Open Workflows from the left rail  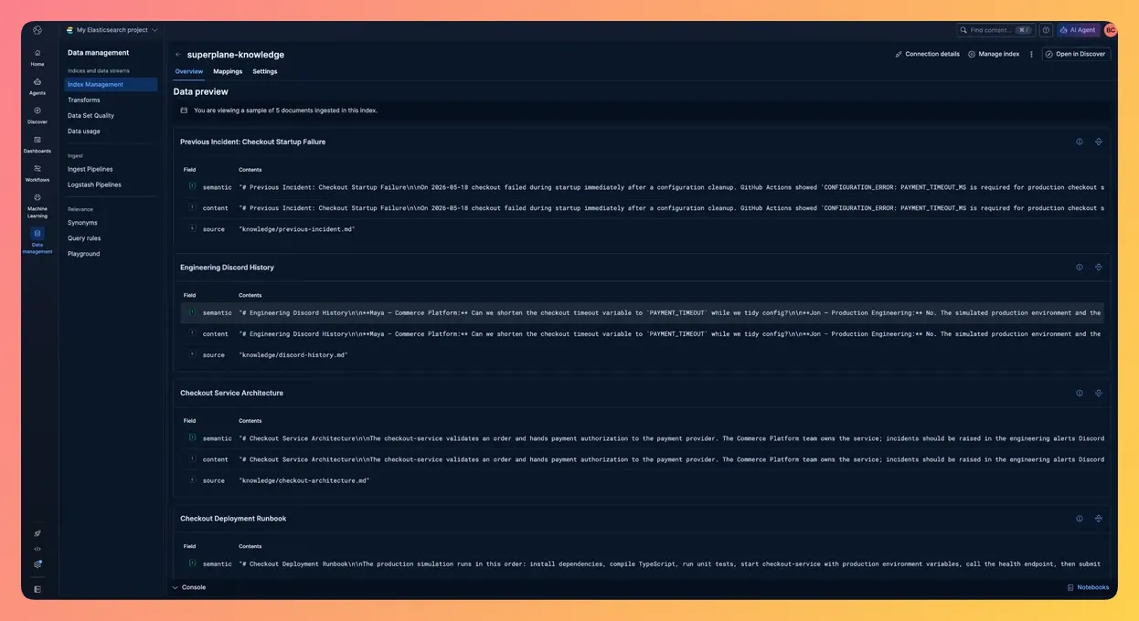(x=37, y=173)
